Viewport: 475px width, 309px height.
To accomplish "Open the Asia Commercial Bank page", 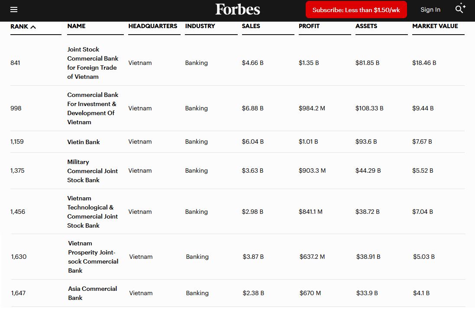I will click(92, 293).
